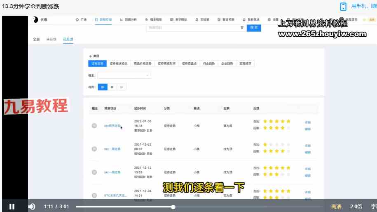Switch to the 全部 tab
This screenshot has height=212, width=377.
36,39
